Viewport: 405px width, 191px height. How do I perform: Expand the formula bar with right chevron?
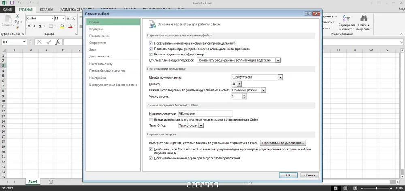(x=401, y=42)
